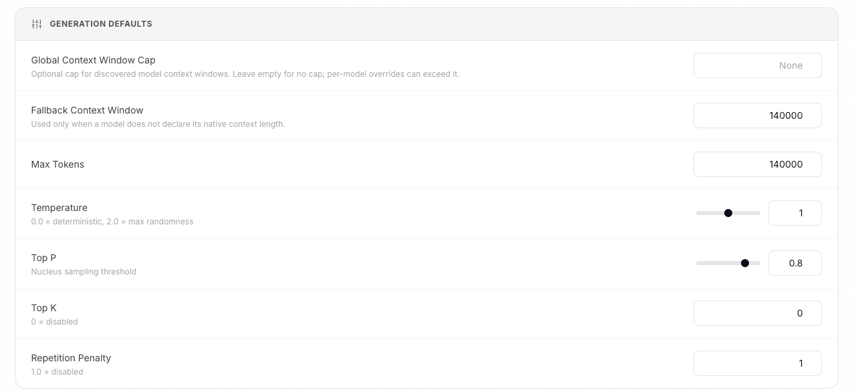Click the Fallback Context Window label
Viewport: 854px width, 392px height.
87,110
